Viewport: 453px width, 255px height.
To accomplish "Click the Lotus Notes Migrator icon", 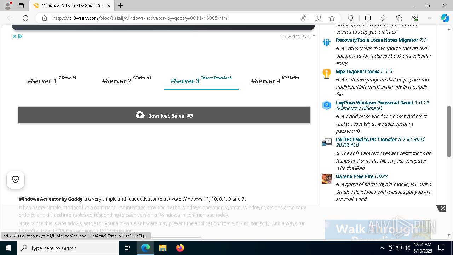I will point(327,42).
